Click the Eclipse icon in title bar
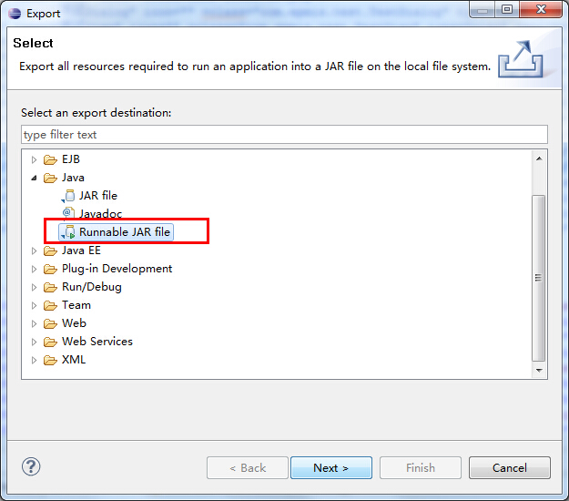 click(14, 14)
